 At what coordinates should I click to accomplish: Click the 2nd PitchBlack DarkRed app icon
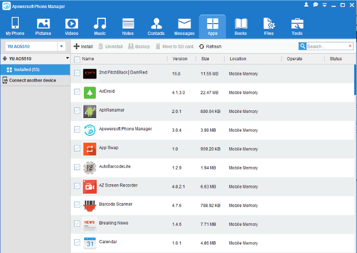90,74
